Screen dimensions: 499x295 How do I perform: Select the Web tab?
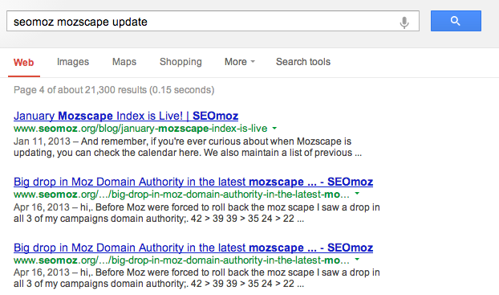(x=23, y=62)
